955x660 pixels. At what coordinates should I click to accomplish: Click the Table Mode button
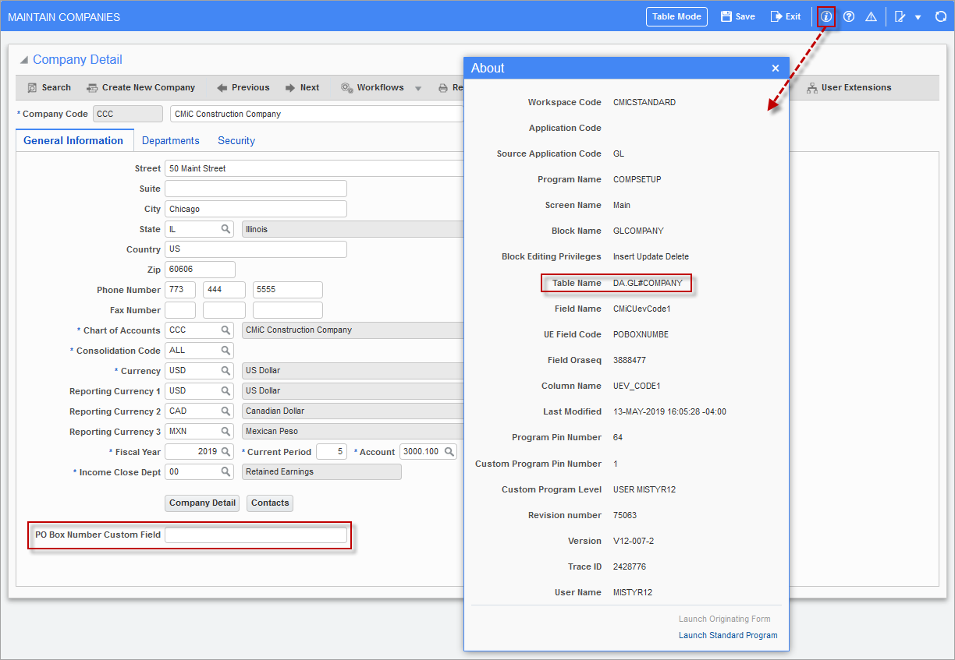click(x=676, y=16)
